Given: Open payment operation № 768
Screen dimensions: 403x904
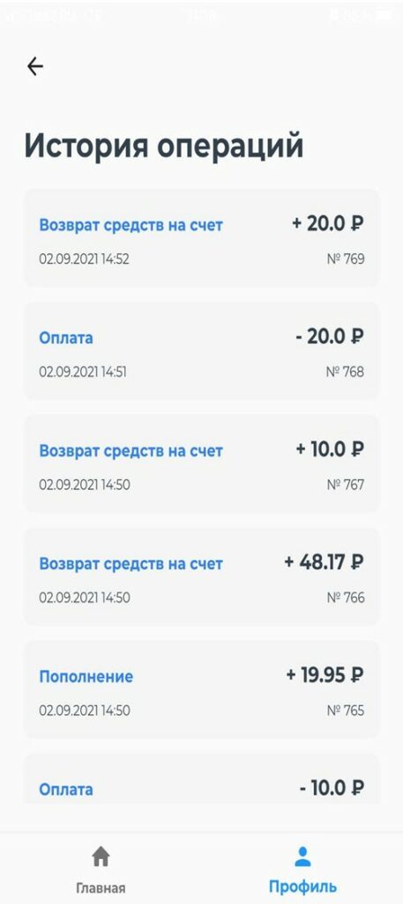Looking at the screenshot, I should [x=201, y=351].
